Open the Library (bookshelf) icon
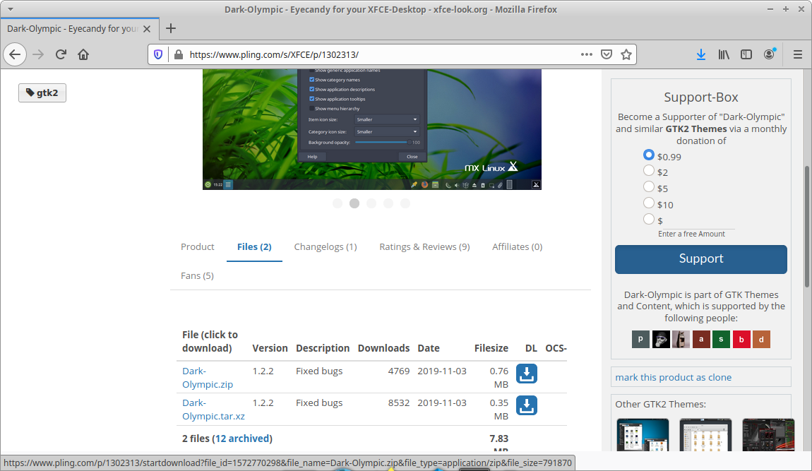This screenshot has height=471, width=812. click(x=724, y=54)
